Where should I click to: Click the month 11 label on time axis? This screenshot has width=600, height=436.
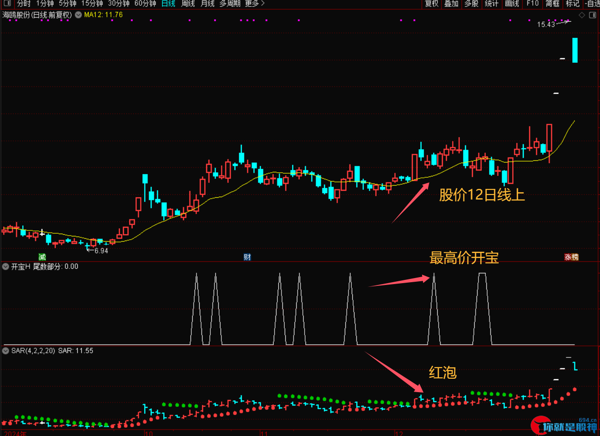pos(264,434)
